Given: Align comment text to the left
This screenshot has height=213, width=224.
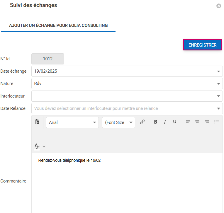Looking at the screenshot, I should point(188,122).
